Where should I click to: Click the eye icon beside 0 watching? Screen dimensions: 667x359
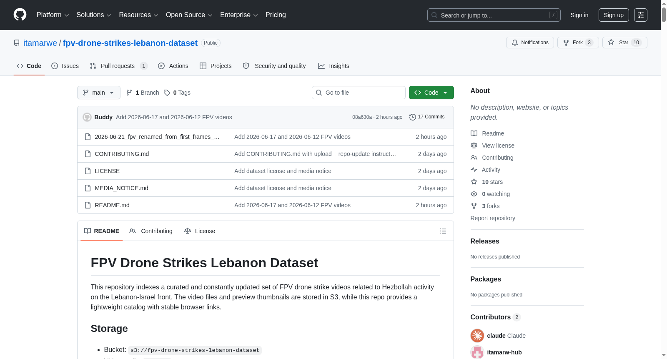click(x=474, y=194)
